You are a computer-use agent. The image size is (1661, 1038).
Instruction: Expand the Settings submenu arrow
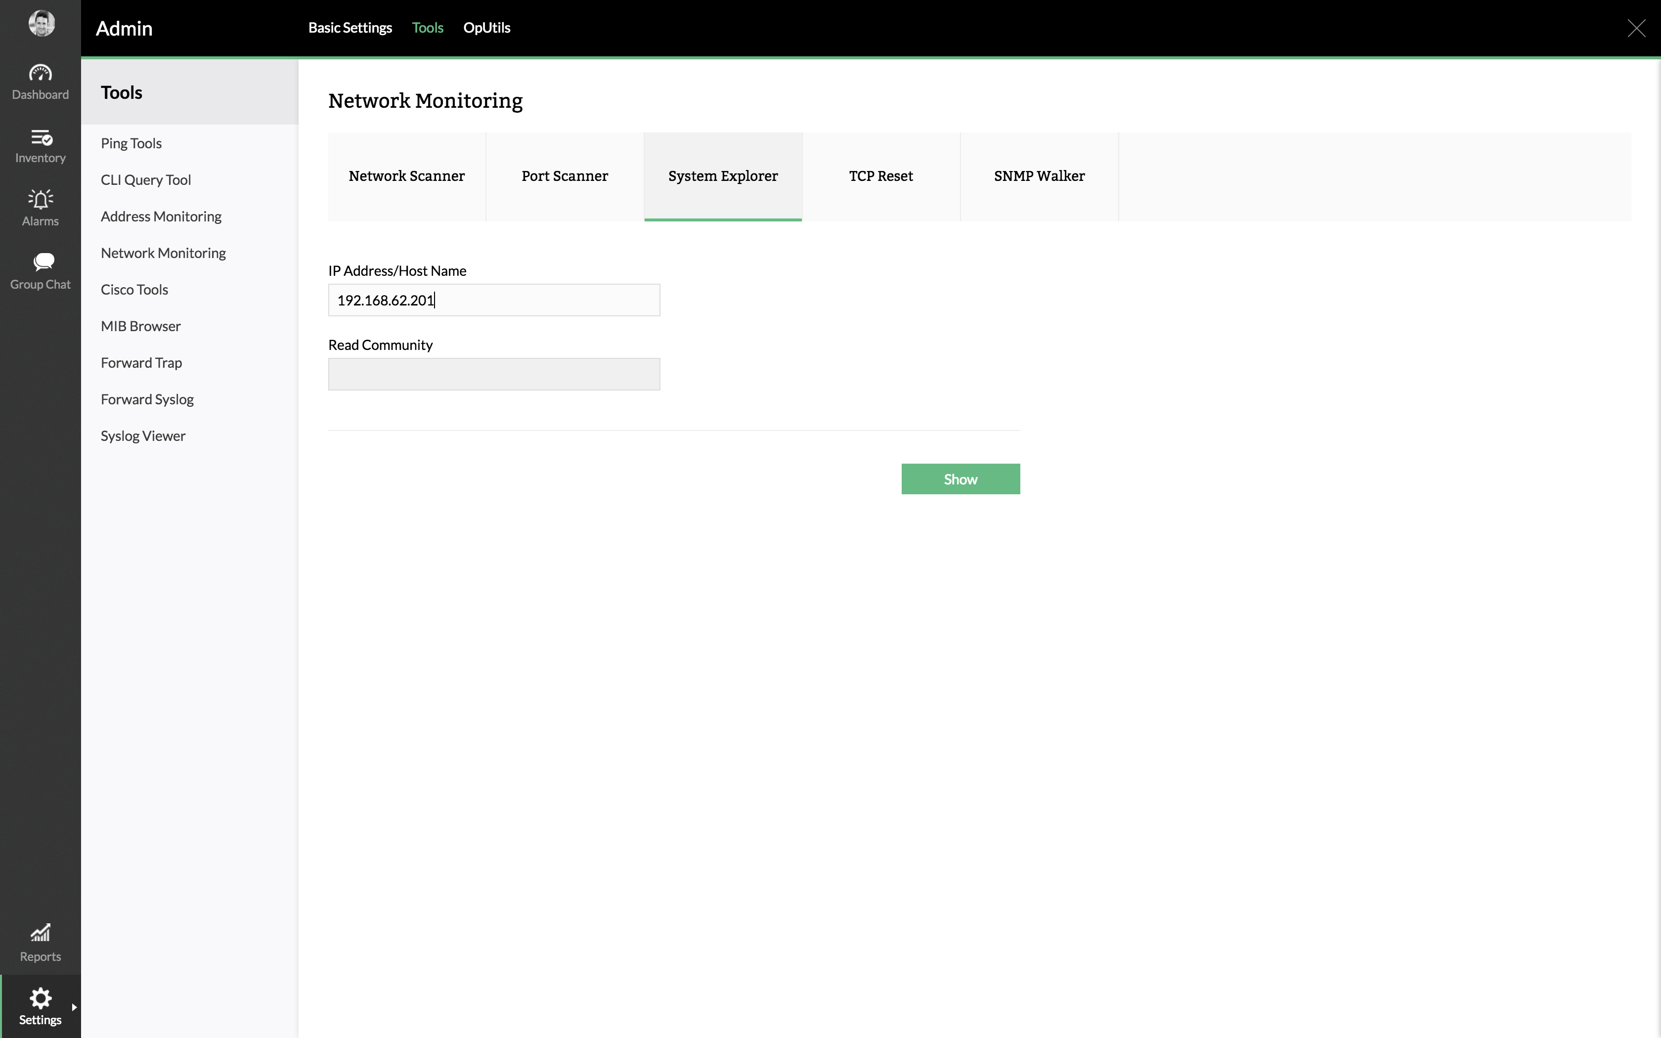coord(74,1007)
